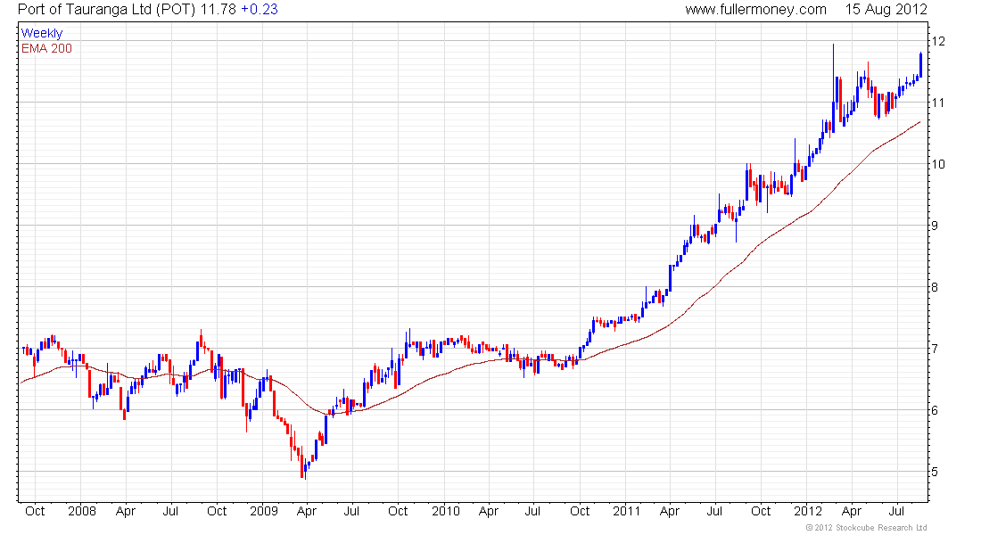The width and height of the screenshot is (981, 535).
Task: Click the x-axis label 2012
Action: coord(808,511)
